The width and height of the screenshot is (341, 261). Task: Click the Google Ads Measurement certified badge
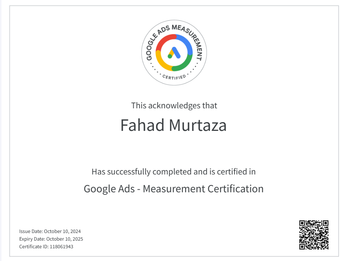(x=174, y=53)
